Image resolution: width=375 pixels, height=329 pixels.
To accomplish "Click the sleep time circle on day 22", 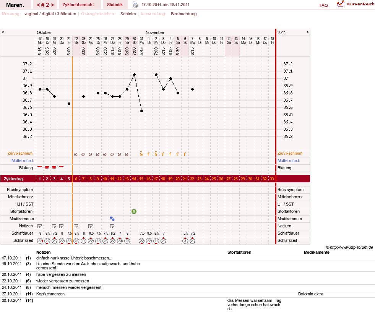I will pos(193,241).
